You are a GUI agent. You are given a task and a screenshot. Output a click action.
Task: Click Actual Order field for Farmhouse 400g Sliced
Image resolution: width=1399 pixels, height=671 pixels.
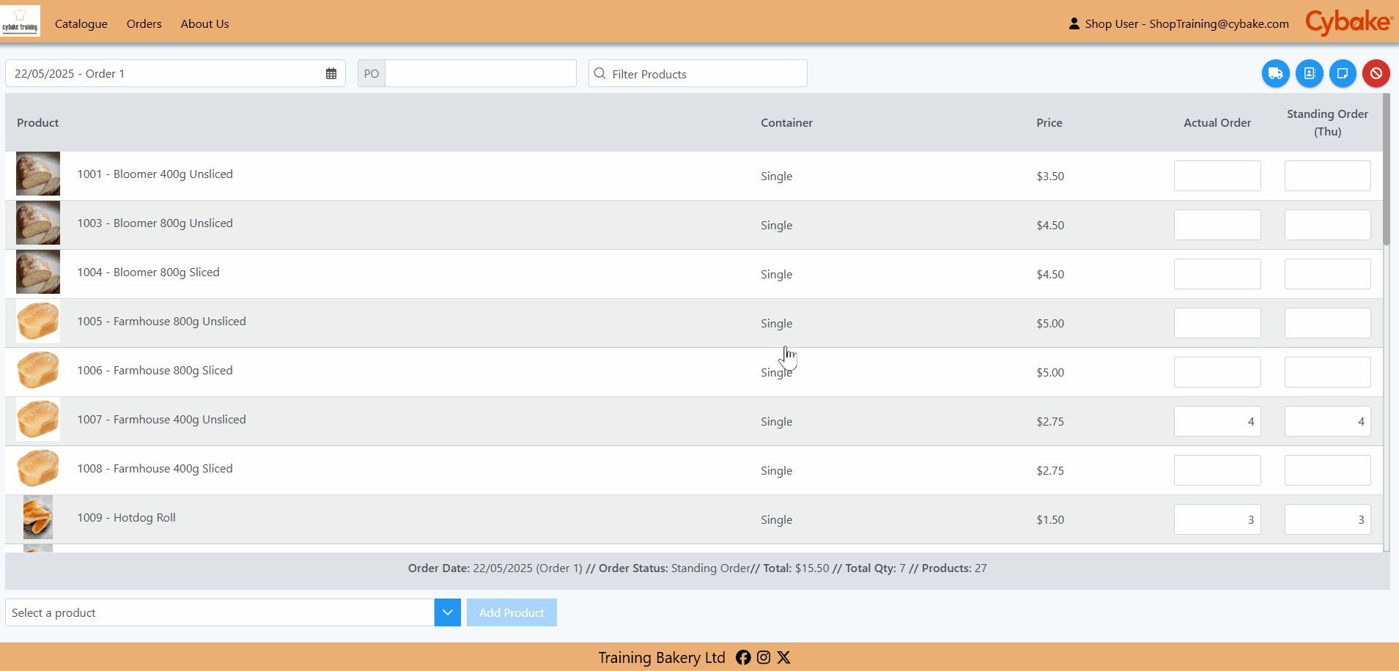pyautogui.click(x=1217, y=470)
